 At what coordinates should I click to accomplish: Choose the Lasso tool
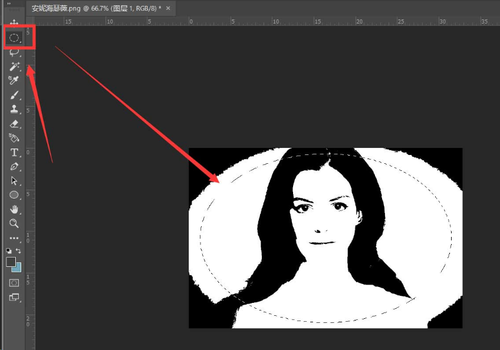[14, 52]
